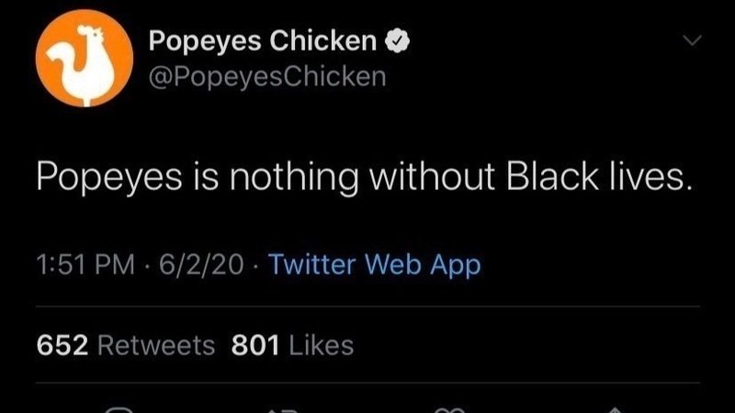Click the 652 retweet count number
Viewport: 735px width, 413px height.
[62, 346]
